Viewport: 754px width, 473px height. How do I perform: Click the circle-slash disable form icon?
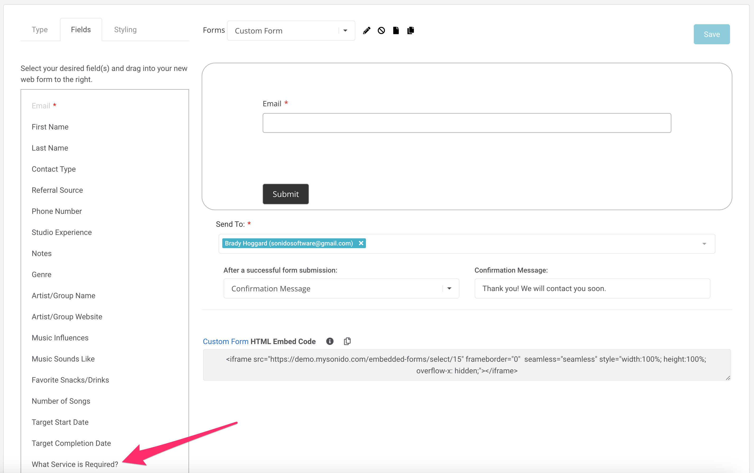pyautogui.click(x=381, y=30)
